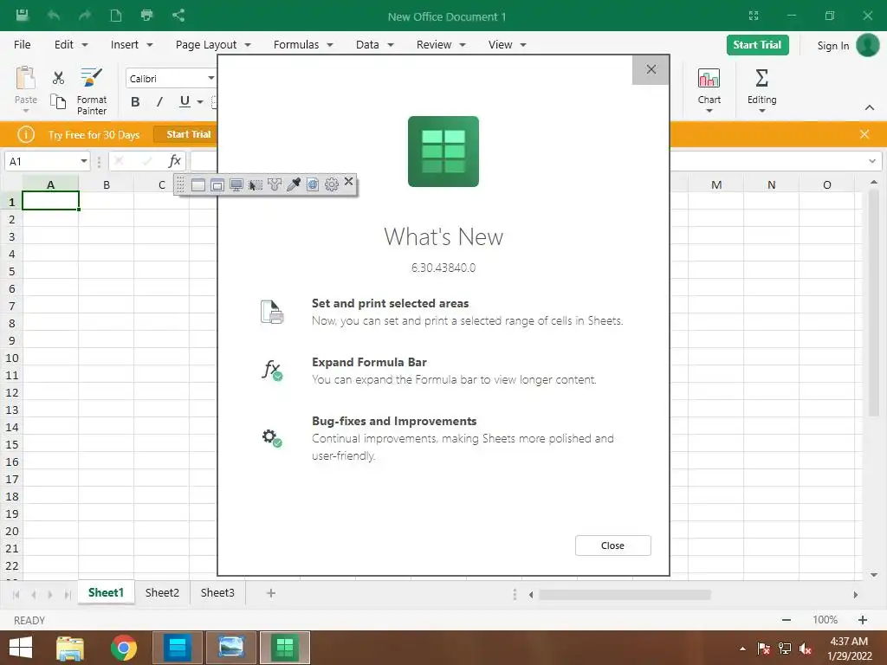This screenshot has height=665, width=887.
Task: Open the Data menu
Action: [374, 45]
